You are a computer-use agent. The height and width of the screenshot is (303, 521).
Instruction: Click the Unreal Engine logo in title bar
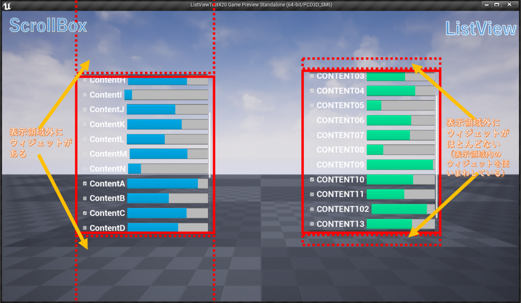[x=7, y=5]
